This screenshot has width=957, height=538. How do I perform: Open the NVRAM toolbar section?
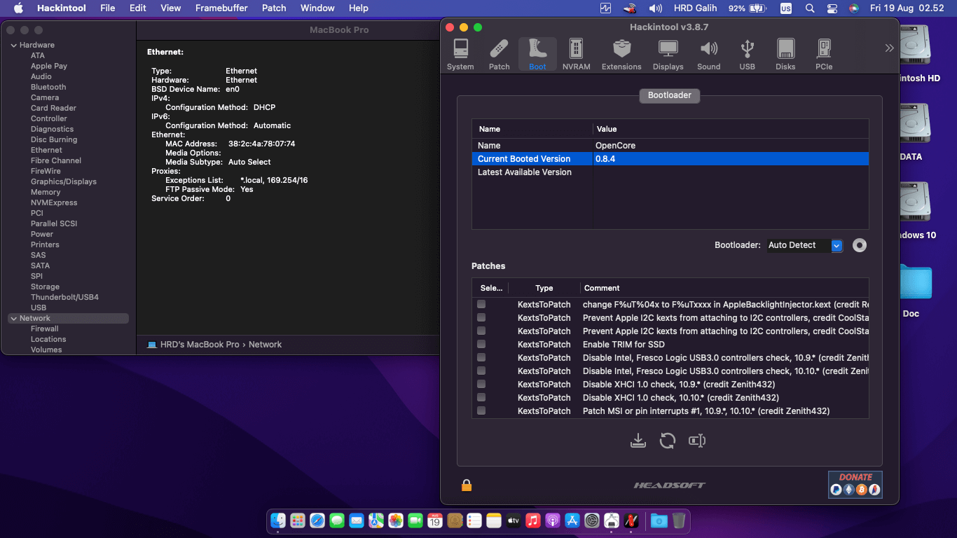tap(576, 55)
